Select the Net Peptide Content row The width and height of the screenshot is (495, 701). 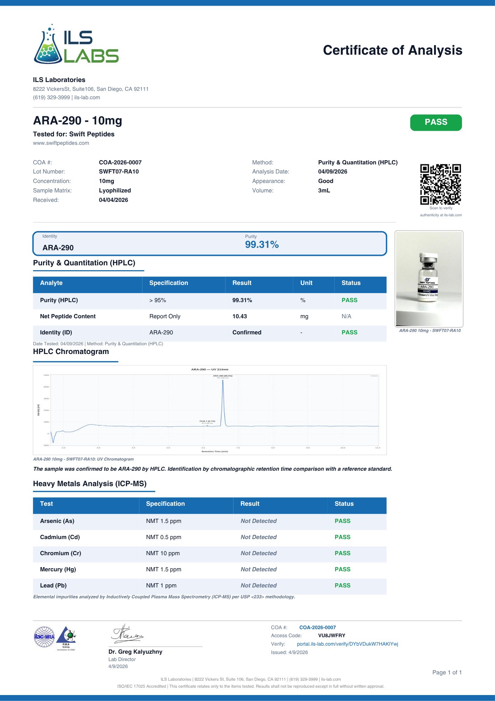[x=209, y=316]
